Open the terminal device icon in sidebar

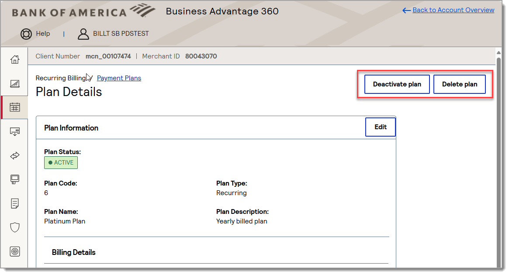click(x=15, y=179)
